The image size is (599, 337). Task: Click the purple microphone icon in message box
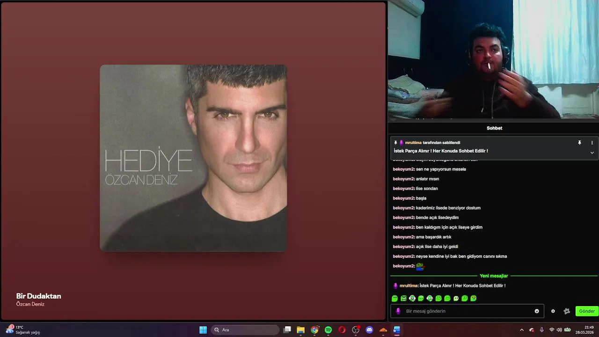pos(398,311)
